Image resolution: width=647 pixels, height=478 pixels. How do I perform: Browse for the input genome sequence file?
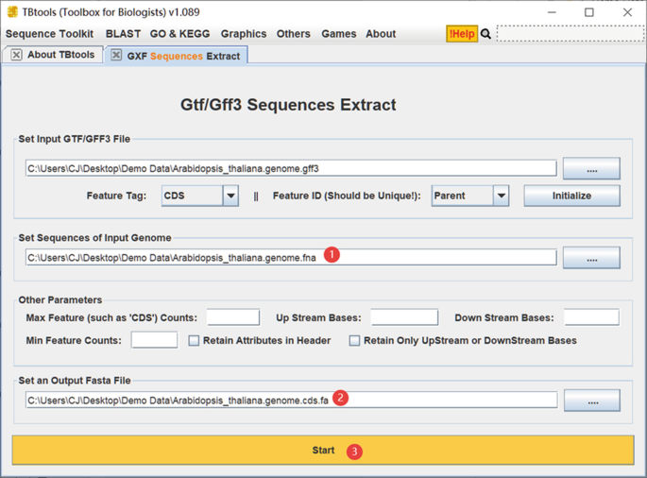(591, 257)
